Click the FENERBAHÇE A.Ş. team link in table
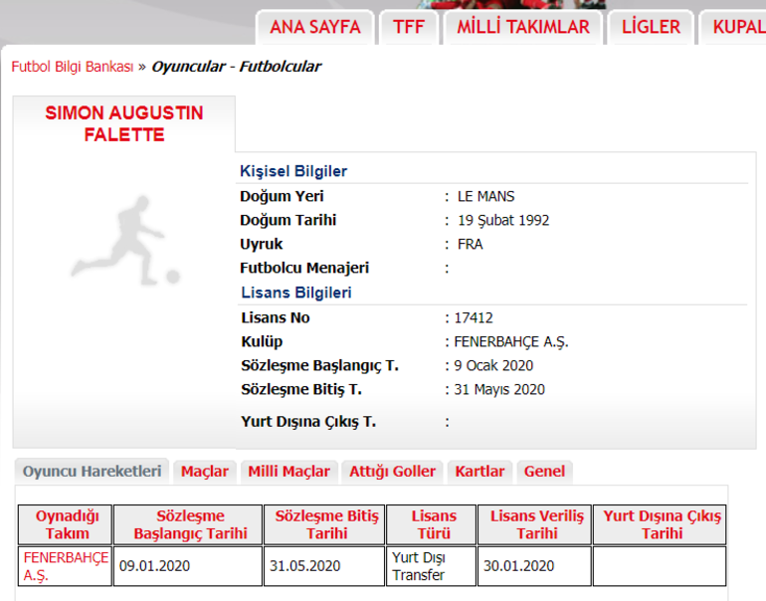Image resolution: width=766 pixels, height=601 pixels. click(65, 566)
